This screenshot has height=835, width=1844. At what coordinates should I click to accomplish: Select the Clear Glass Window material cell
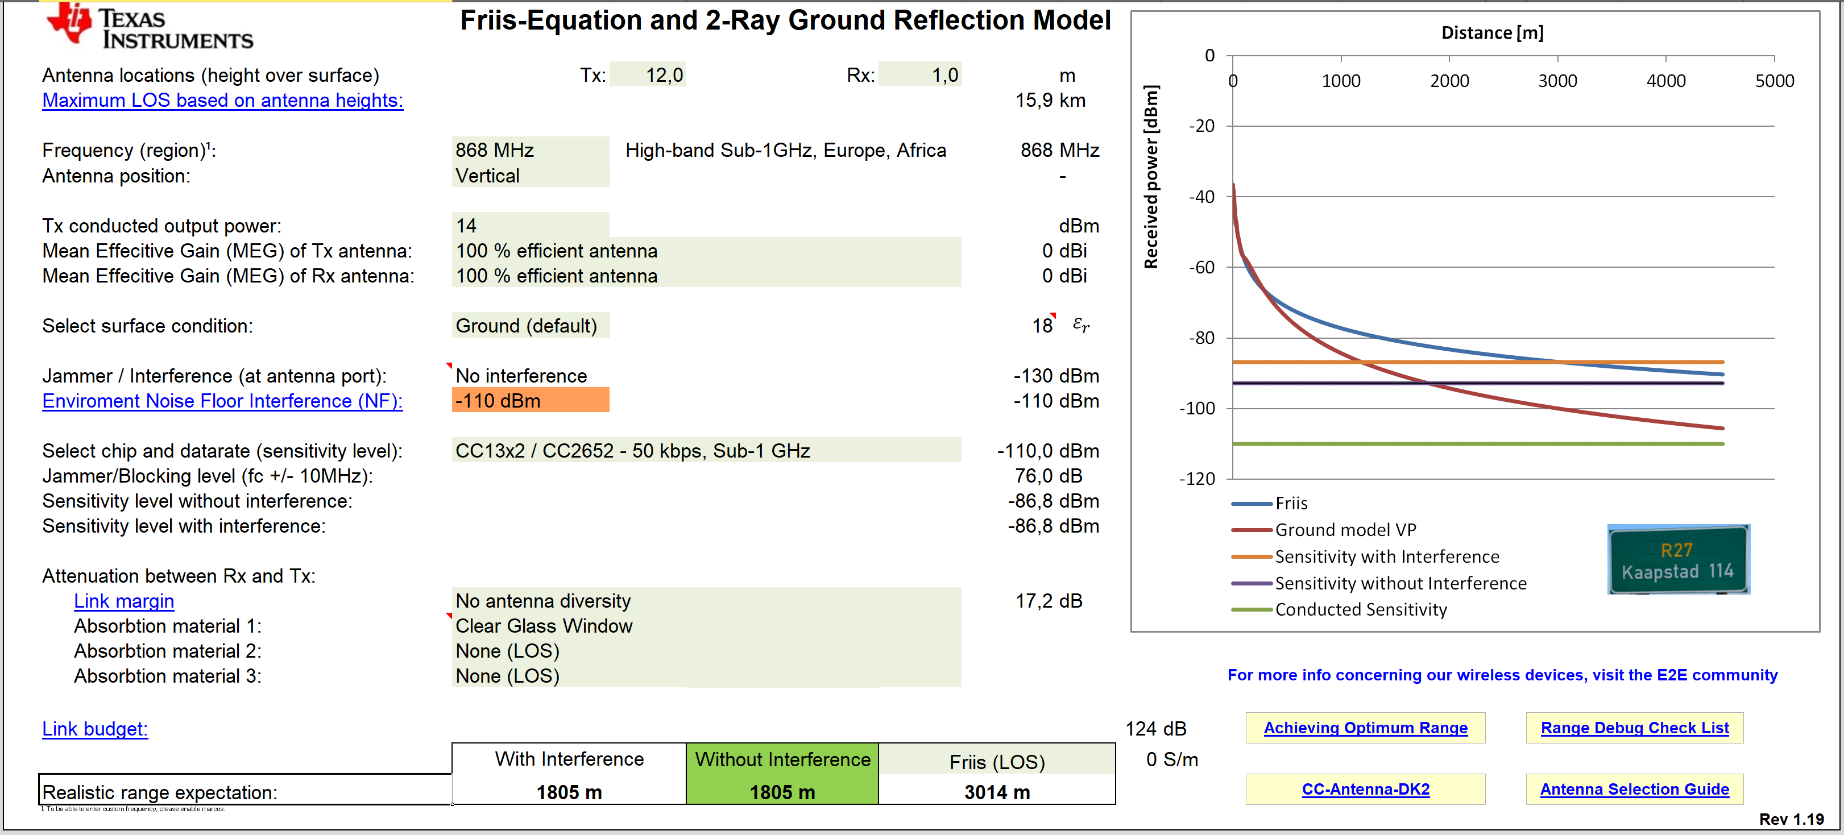point(707,626)
